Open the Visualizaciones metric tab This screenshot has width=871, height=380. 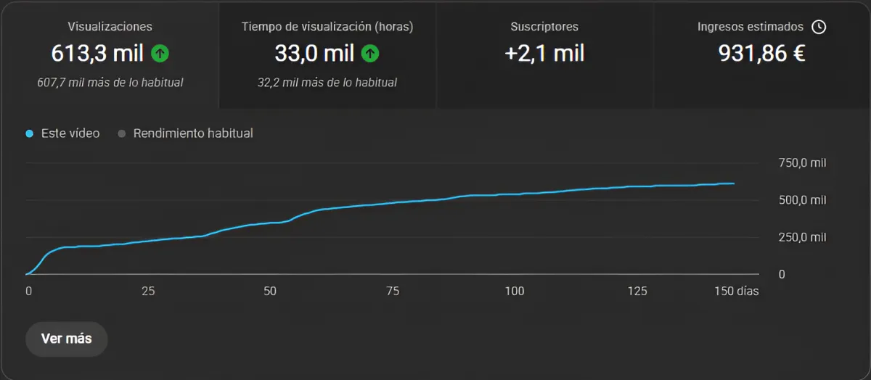pyautogui.click(x=110, y=56)
